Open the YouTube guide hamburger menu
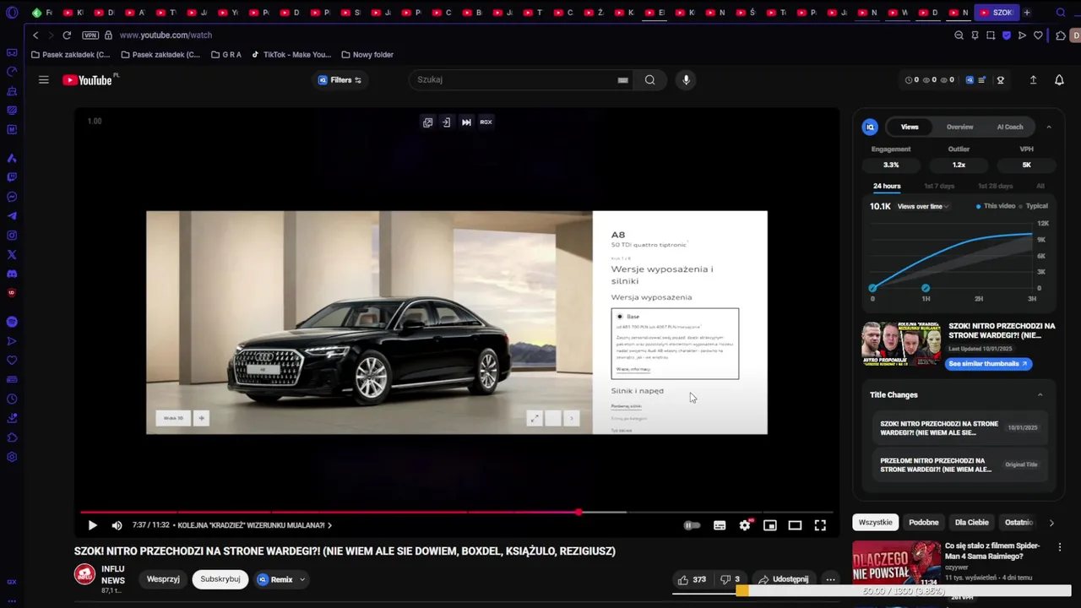 click(44, 80)
